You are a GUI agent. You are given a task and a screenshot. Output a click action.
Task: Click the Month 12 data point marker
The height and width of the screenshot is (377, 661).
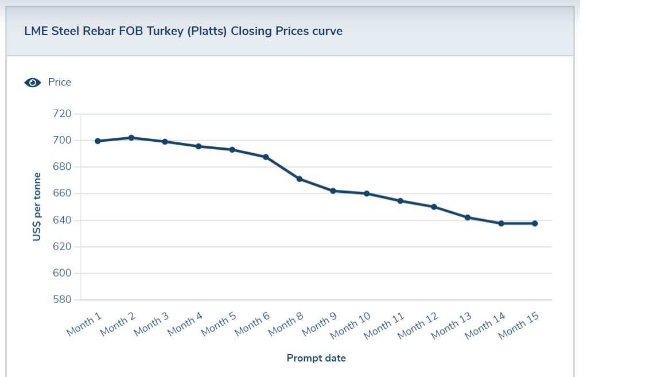click(x=434, y=207)
